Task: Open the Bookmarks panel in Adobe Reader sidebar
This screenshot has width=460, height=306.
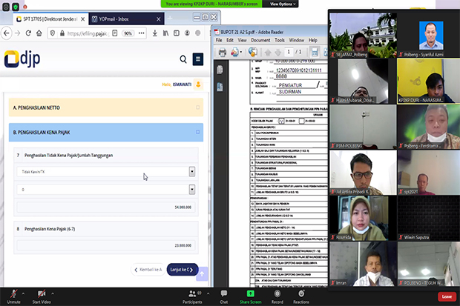Action: click(x=220, y=87)
